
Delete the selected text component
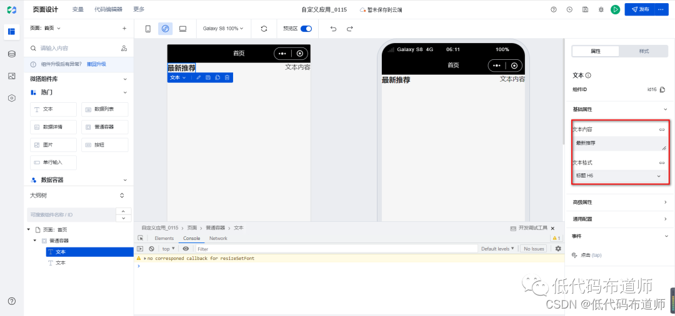227,78
